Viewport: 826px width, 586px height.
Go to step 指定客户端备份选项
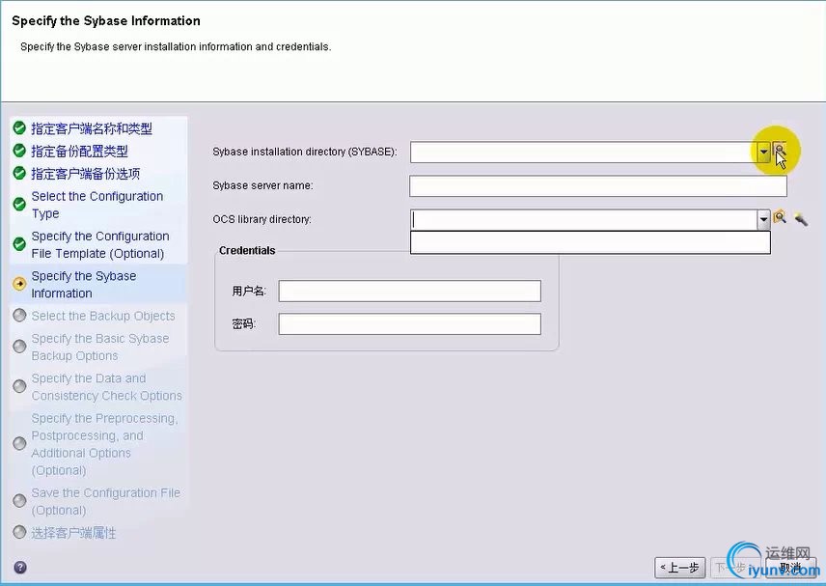tap(85, 174)
